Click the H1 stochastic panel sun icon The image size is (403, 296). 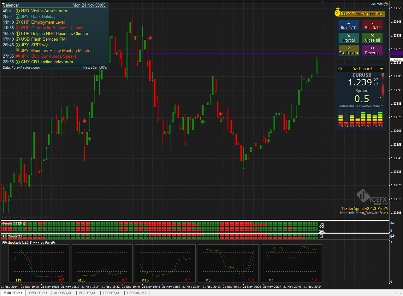click(x=62, y=280)
